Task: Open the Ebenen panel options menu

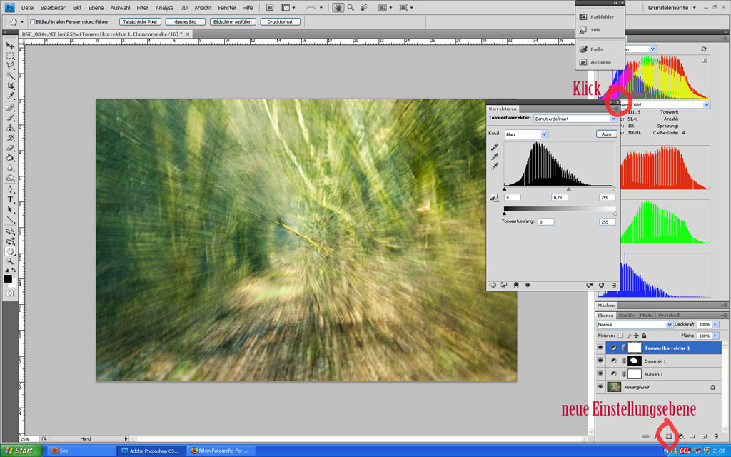Action: [724, 316]
